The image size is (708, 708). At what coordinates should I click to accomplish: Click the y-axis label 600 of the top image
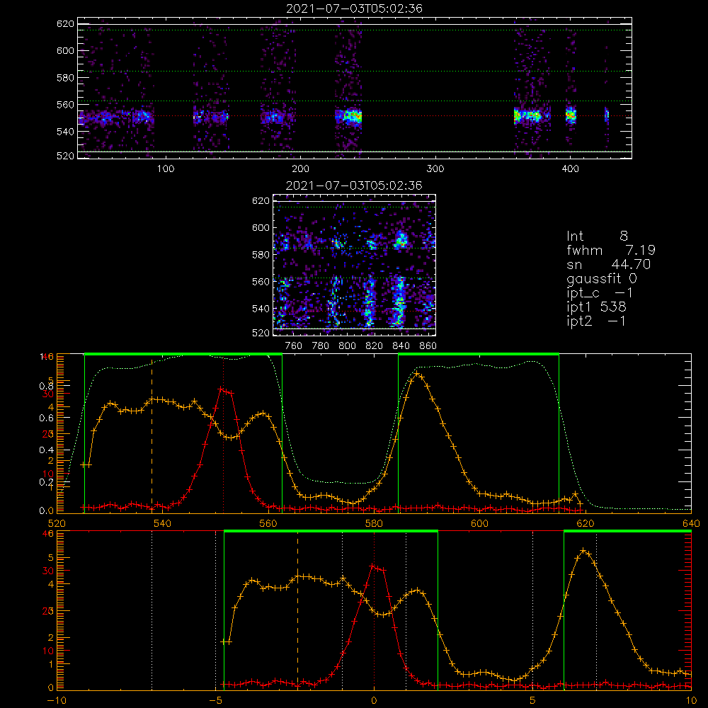(x=65, y=50)
